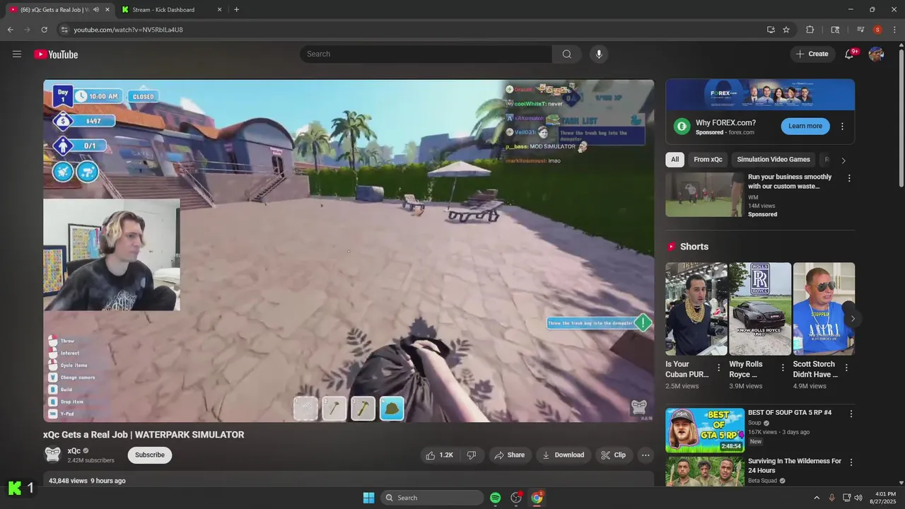Open options for Surviving in Wilderness video
This screenshot has height=509, width=905.
(x=851, y=462)
